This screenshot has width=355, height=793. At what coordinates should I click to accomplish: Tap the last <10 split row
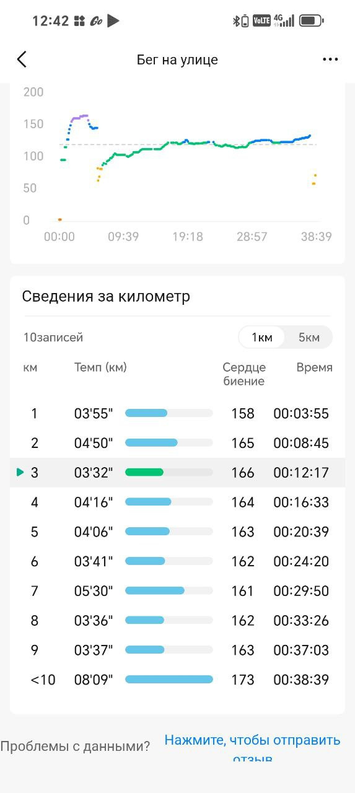177,680
